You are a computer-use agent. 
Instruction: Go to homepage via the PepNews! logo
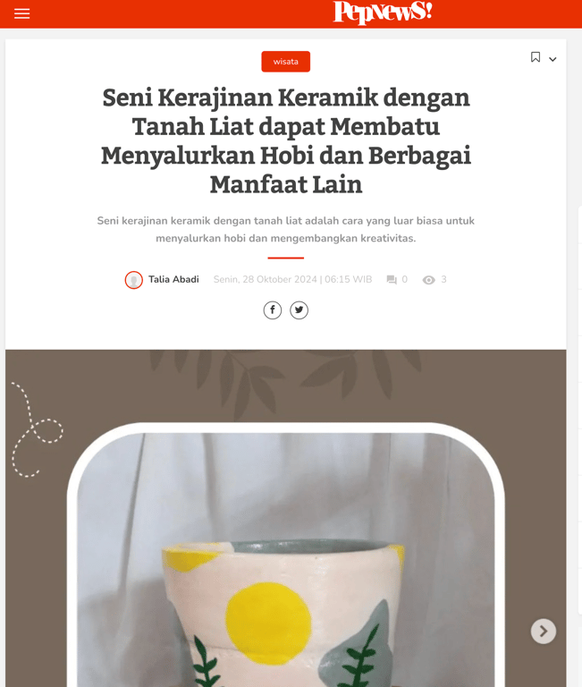click(x=383, y=12)
